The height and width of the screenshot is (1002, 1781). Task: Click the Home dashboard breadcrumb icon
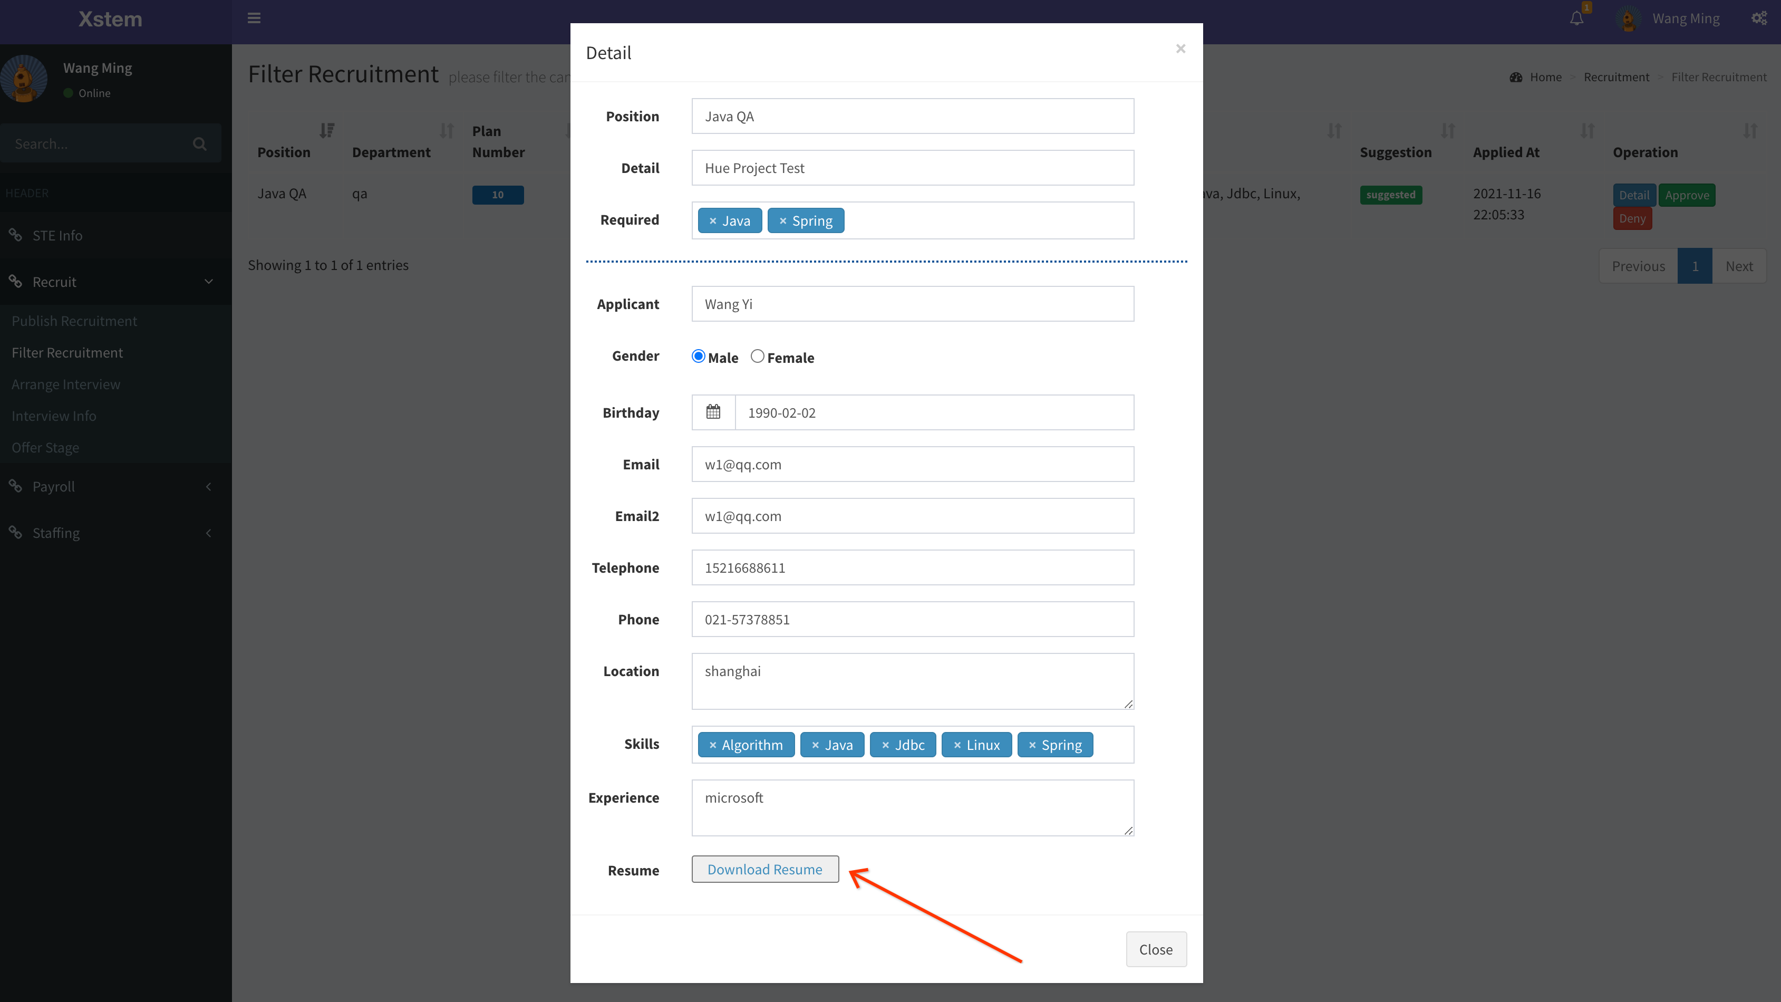coord(1516,78)
